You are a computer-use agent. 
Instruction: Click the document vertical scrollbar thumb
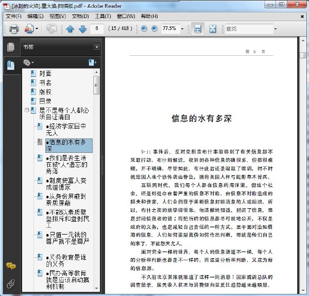(x=303, y=55)
